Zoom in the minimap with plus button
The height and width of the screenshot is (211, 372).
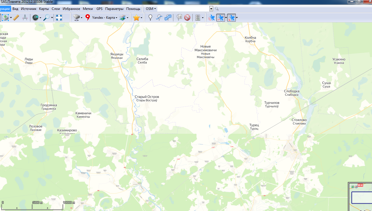[352, 187]
